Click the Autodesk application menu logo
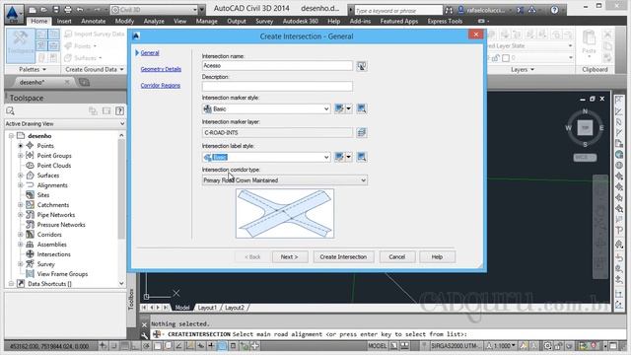This screenshot has height=355, width=631. (13, 14)
